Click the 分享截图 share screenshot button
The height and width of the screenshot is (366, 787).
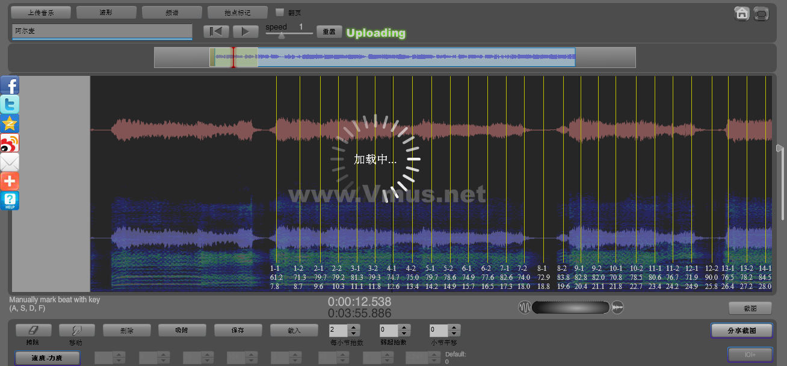tap(741, 330)
